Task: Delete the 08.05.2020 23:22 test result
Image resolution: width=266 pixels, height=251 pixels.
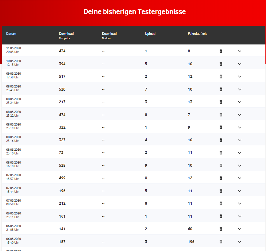Action: click(221, 115)
